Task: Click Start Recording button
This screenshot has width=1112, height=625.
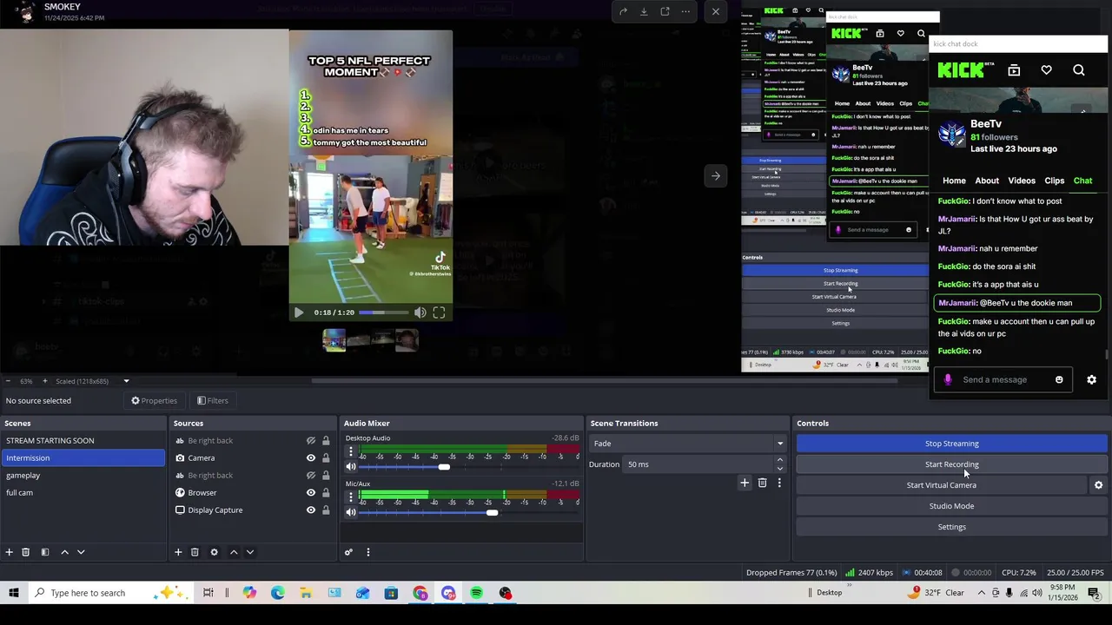Action: (x=951, y=464)
